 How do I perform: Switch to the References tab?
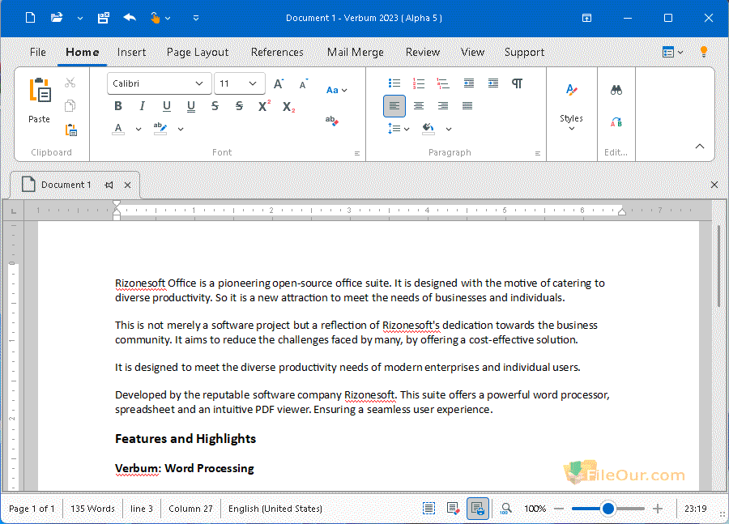(x=277, y=52)
